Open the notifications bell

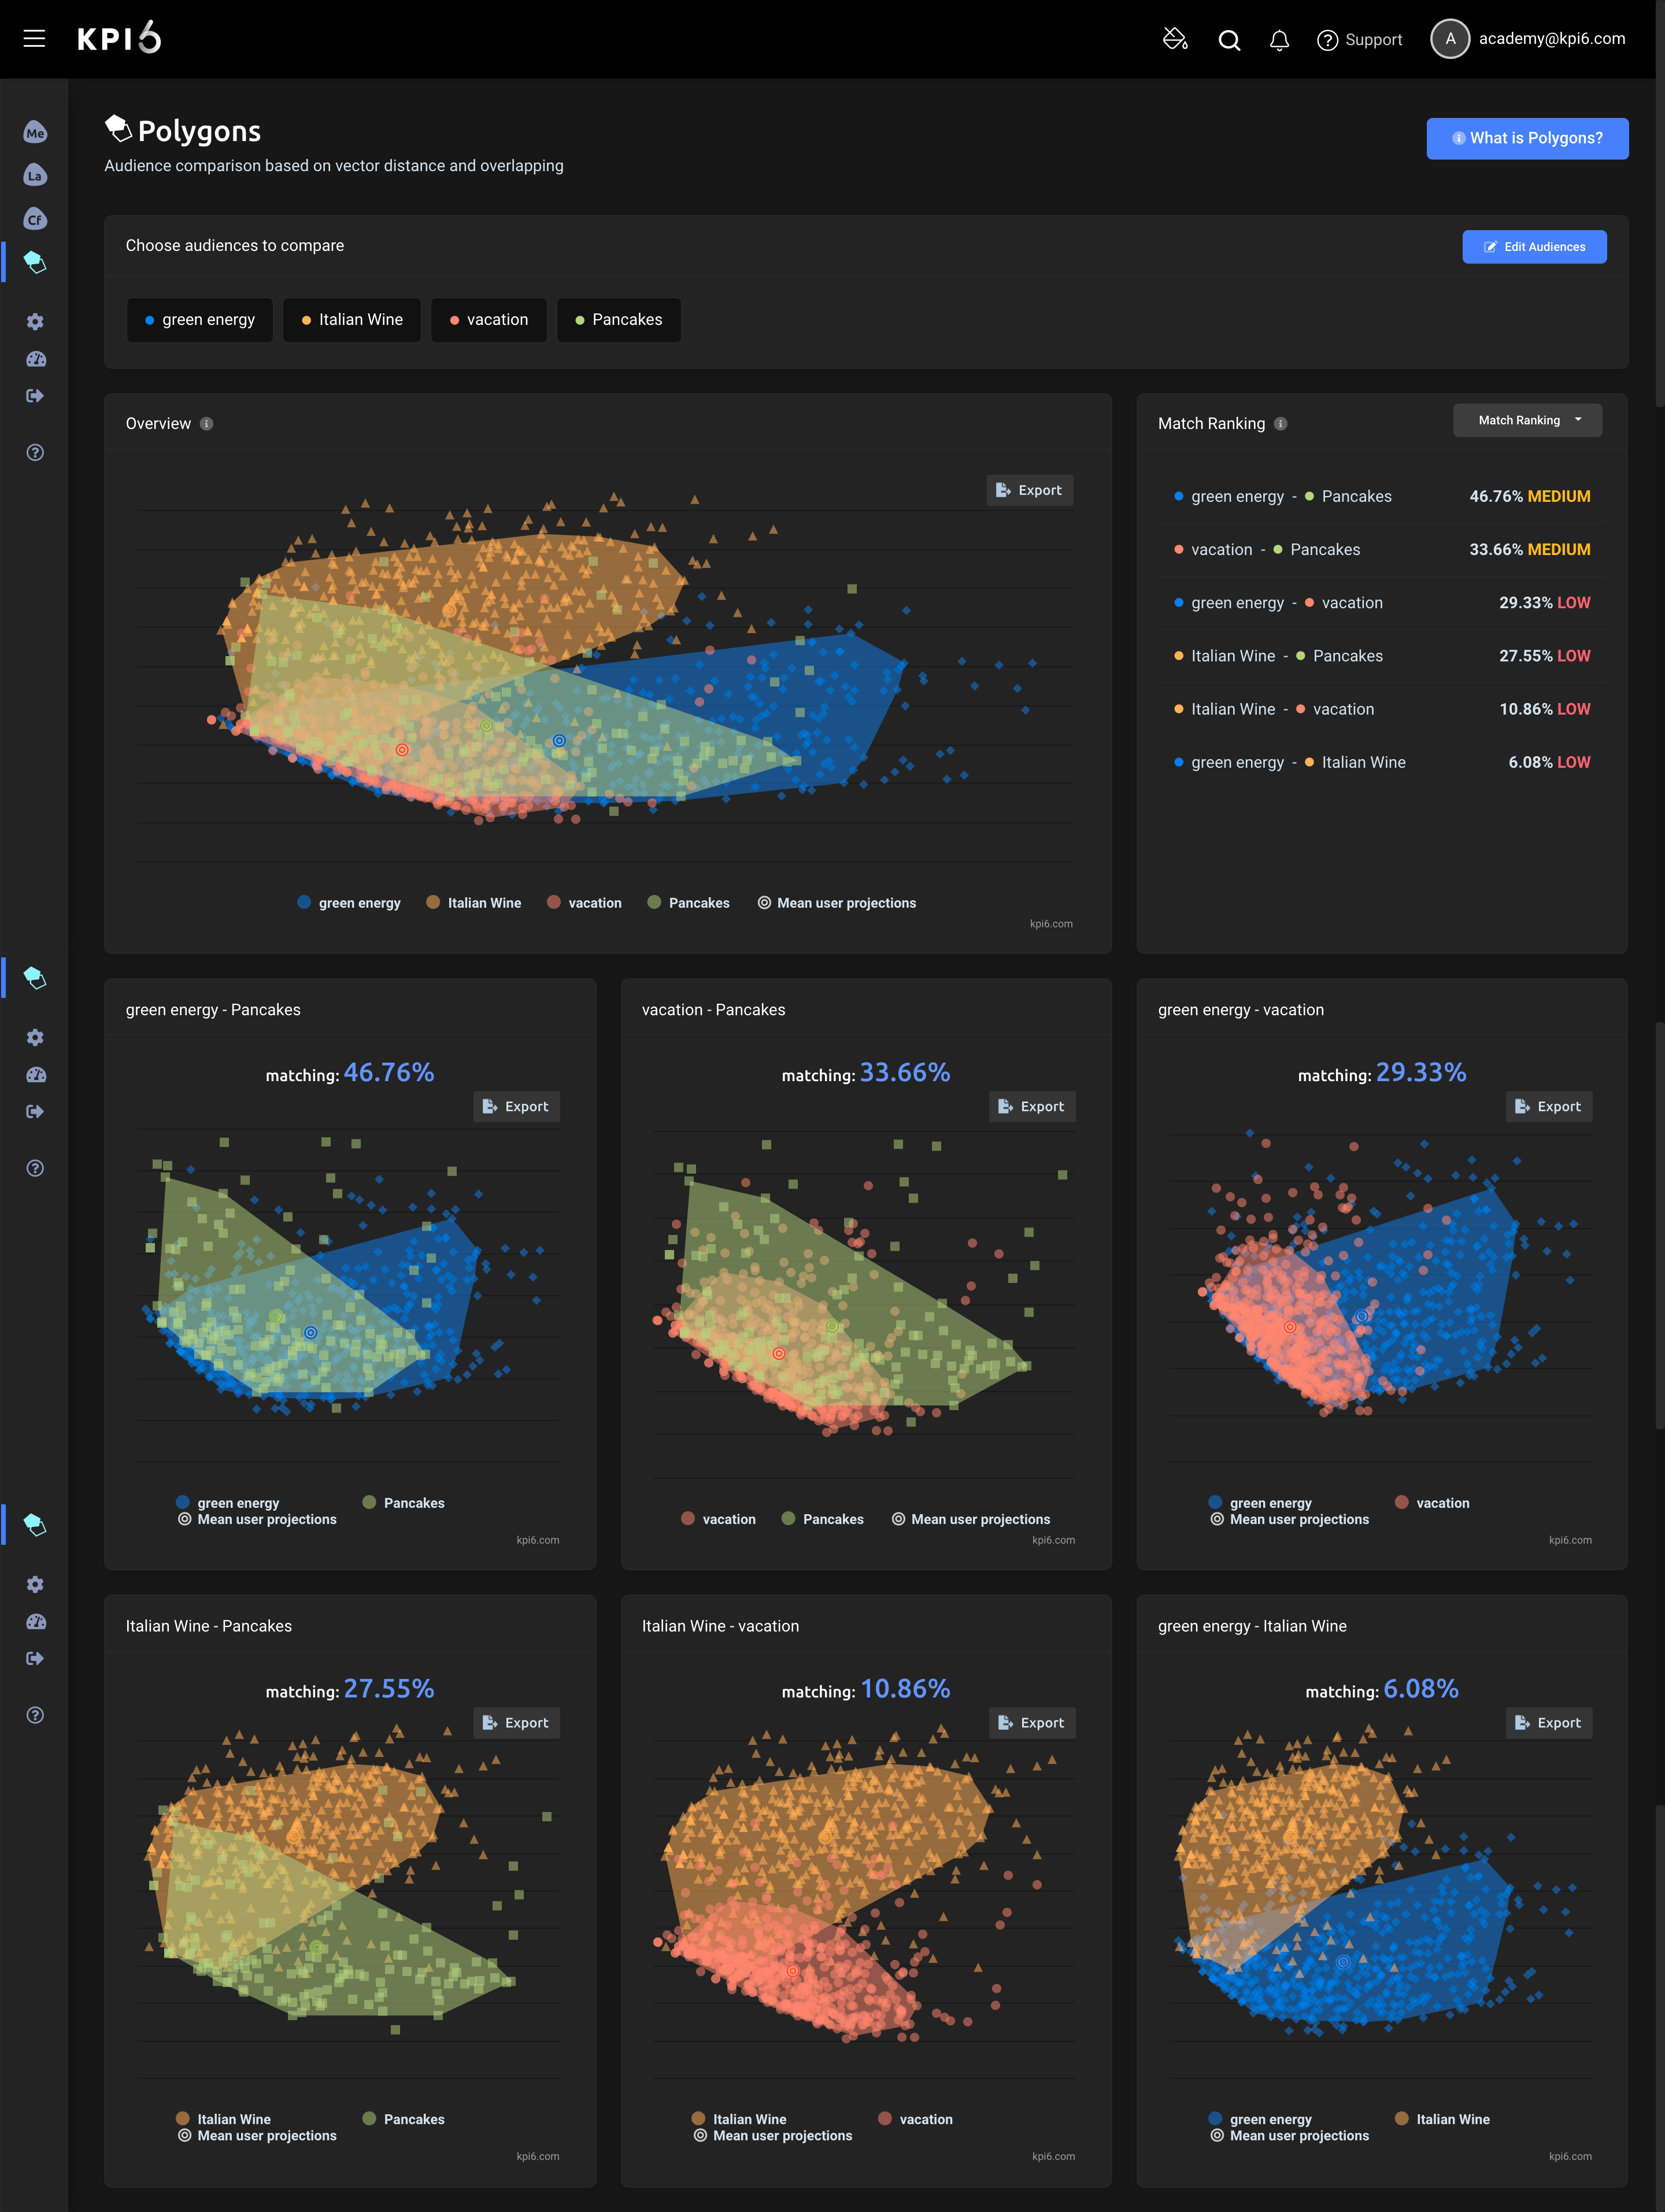pos(1278,39)
